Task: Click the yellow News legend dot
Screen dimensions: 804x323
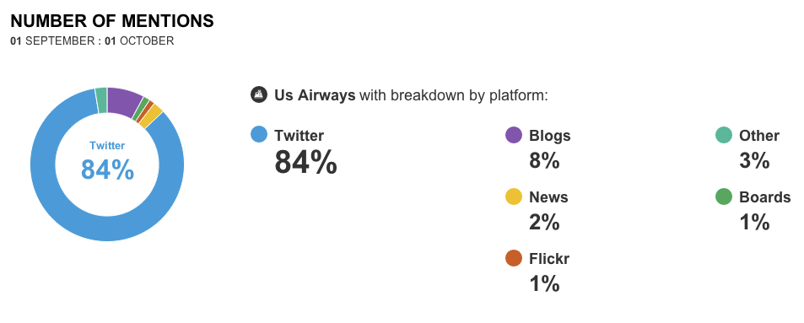Action: click(513, 196)
